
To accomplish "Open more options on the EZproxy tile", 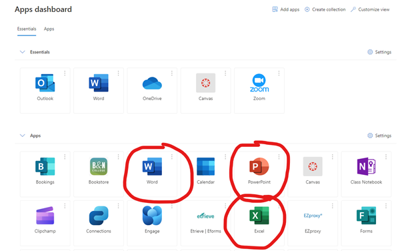I will click(x=333, y=206).
